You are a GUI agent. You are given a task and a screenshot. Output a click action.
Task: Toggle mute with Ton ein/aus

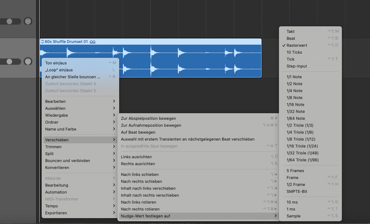[x=56, y=63]
